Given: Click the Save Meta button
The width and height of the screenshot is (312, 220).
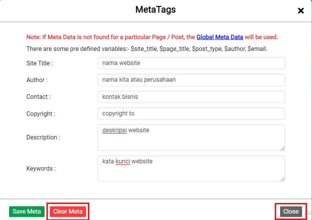Looking at the screenshot, I should click(27, 211).
